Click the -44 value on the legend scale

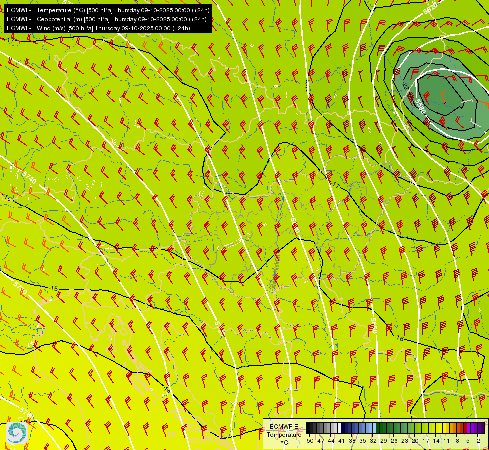(330, 441)
